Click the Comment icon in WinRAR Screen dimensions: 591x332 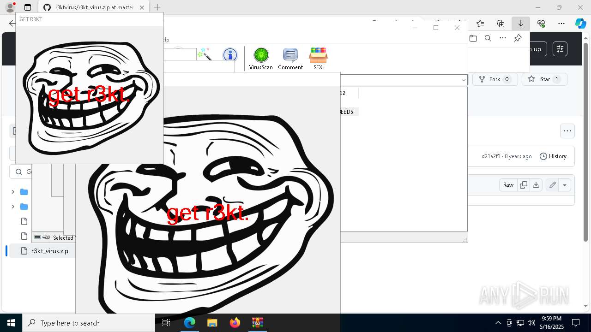[x=290, y=59]
